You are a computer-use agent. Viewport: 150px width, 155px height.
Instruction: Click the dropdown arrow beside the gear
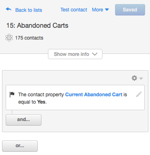(x=141, y=78)
